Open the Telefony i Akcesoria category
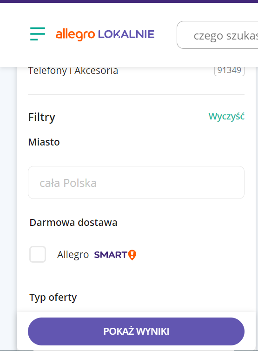The width and height of the screenshot is (258, 351). click(73, 71)
